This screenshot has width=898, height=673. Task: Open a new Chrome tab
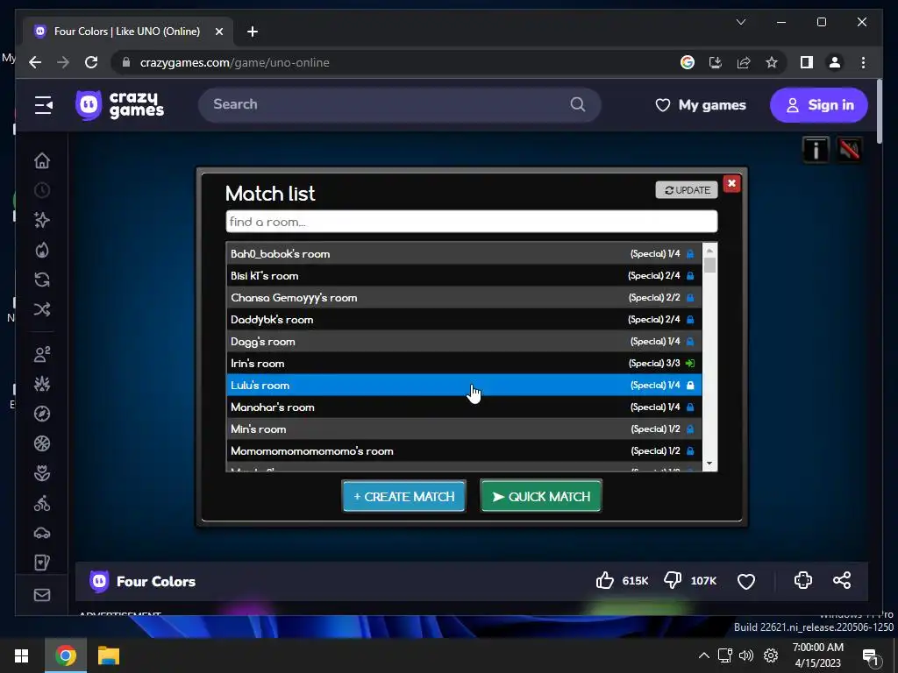253,32
